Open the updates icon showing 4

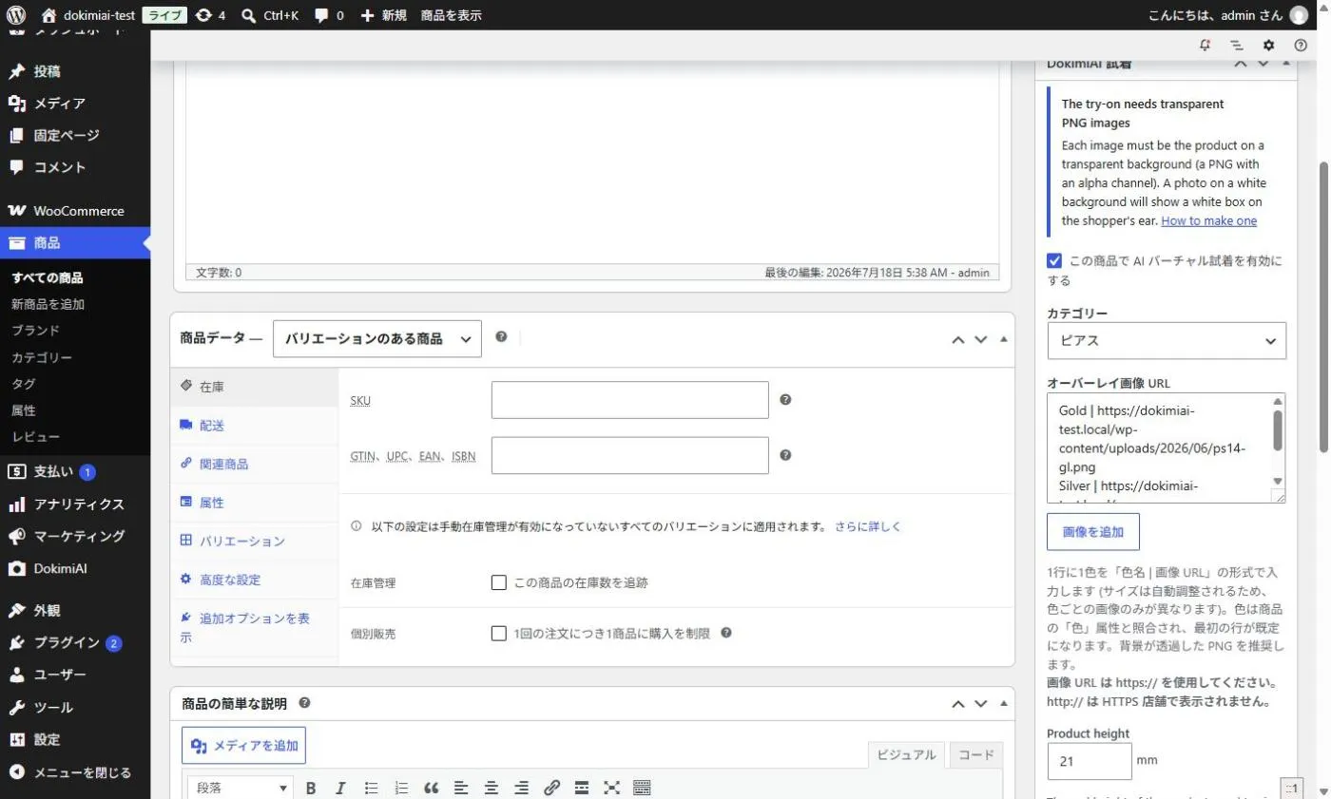[x=209, y=15]
